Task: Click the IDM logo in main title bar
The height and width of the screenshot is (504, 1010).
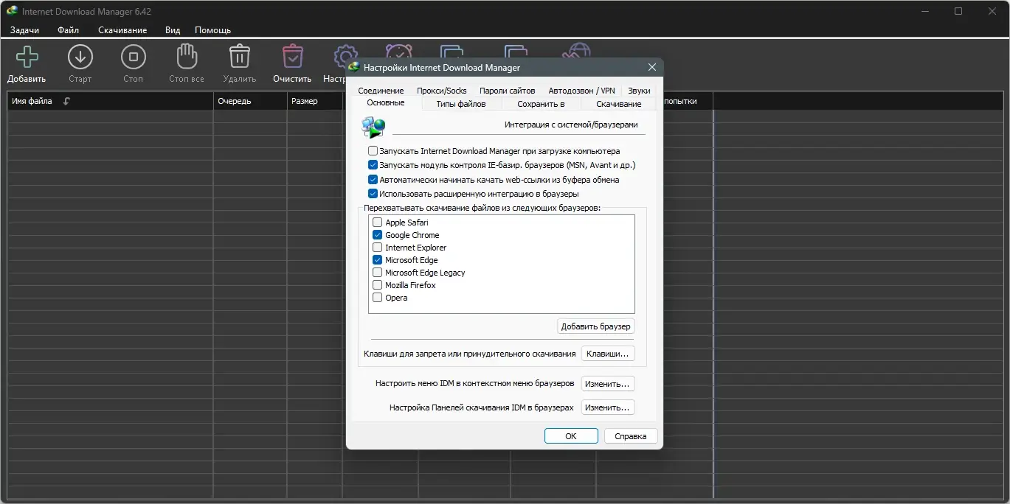Action: (13, 11)
